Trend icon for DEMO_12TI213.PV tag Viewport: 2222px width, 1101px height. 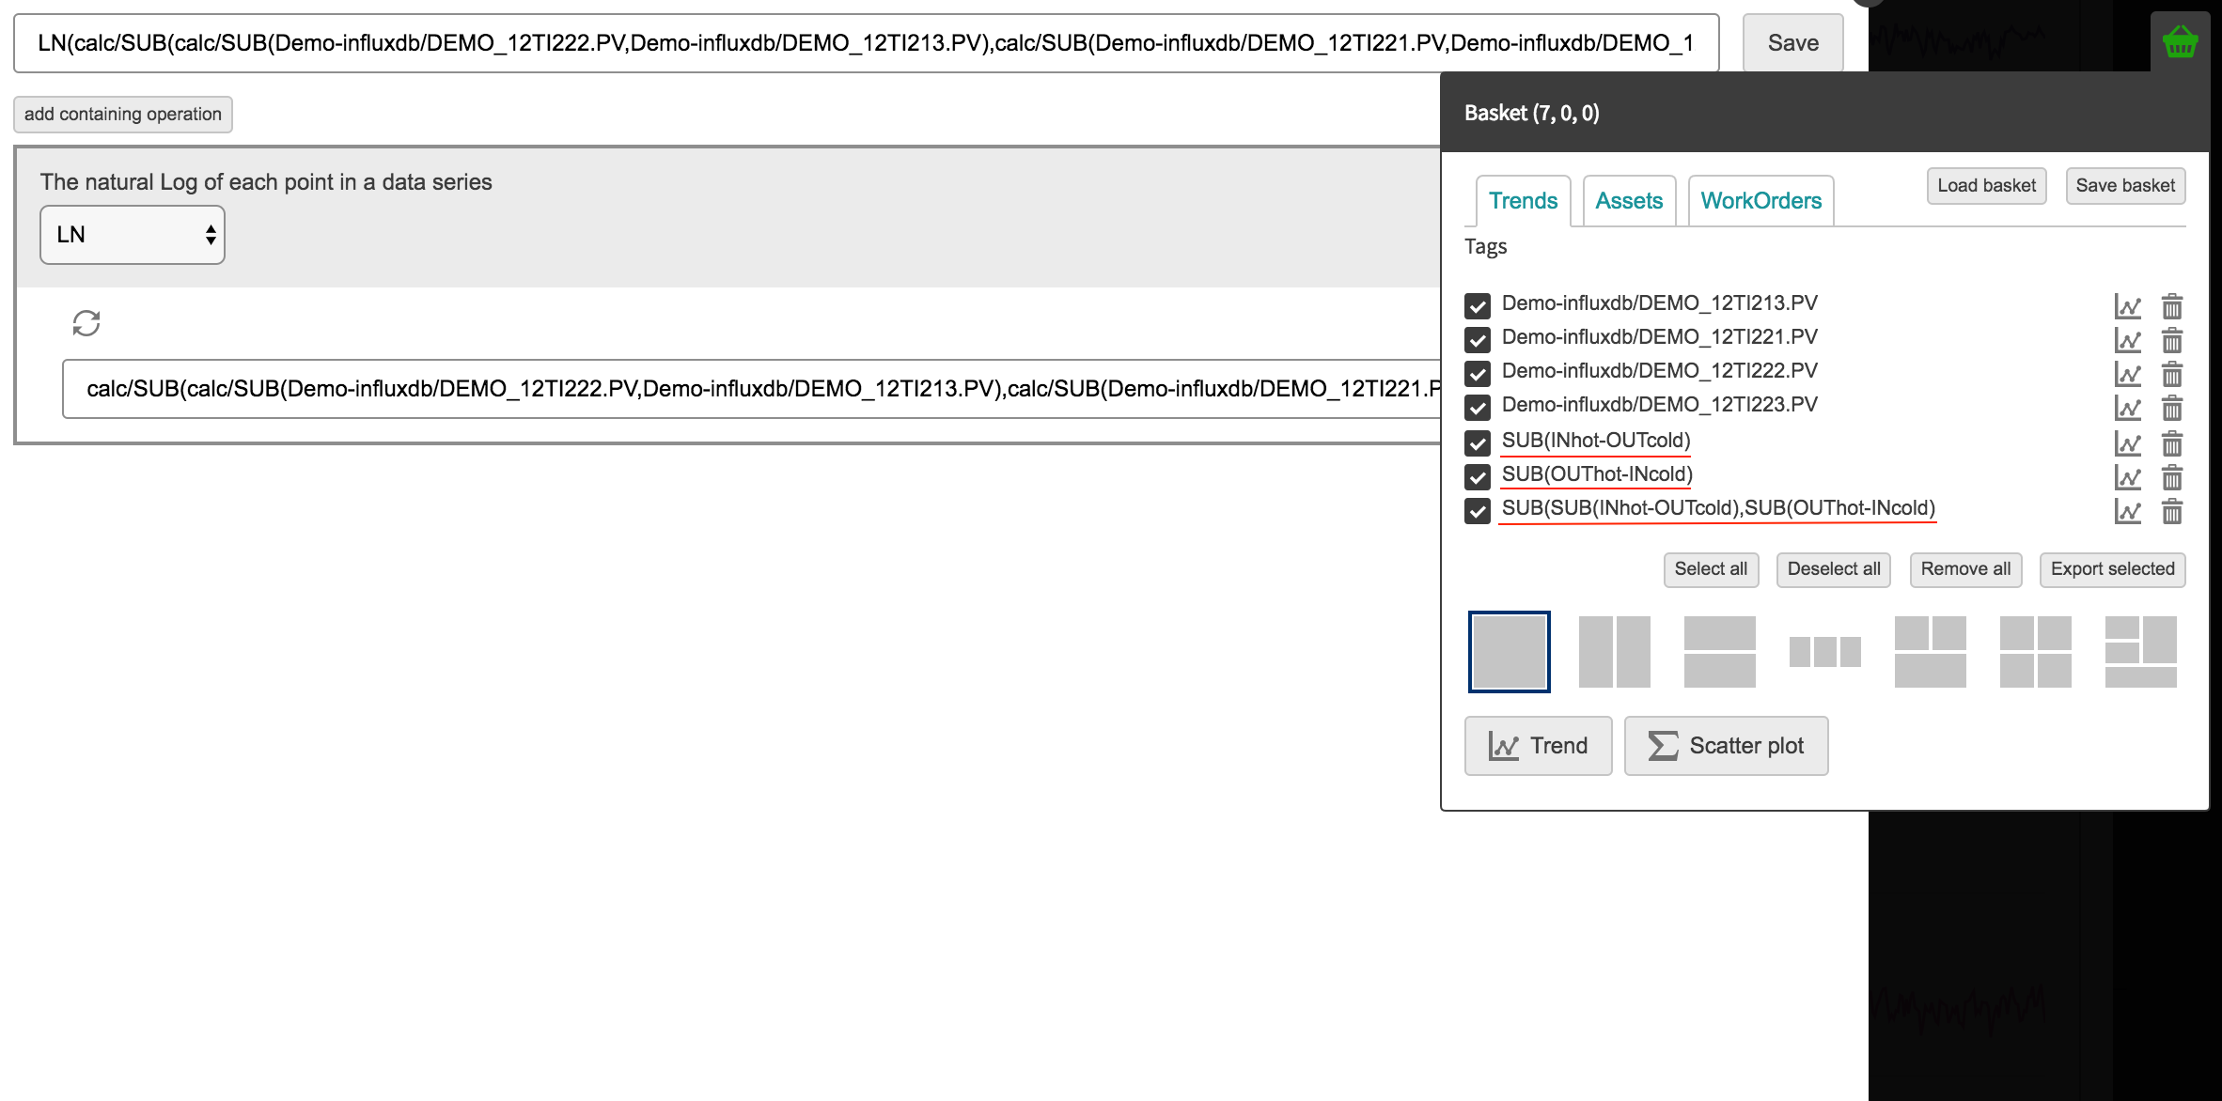pos(2128,306)
